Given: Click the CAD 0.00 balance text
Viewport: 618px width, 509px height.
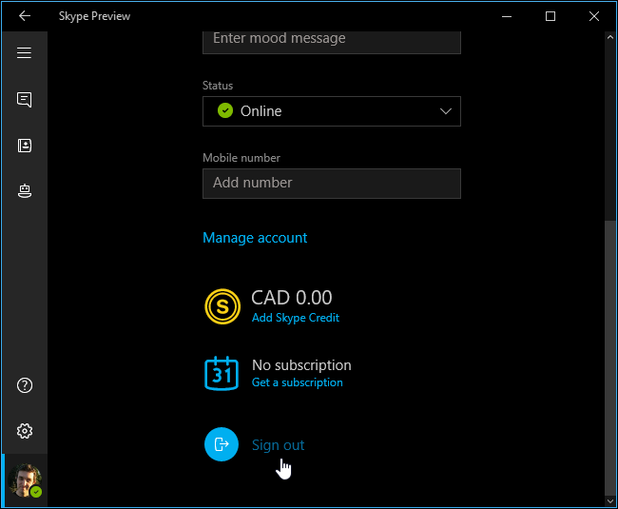Looking at the screenshot, I should click(x=292, y=298).
